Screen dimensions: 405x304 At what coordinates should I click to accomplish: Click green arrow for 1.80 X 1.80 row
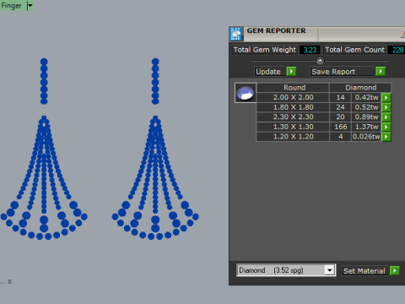coord(386,107)
